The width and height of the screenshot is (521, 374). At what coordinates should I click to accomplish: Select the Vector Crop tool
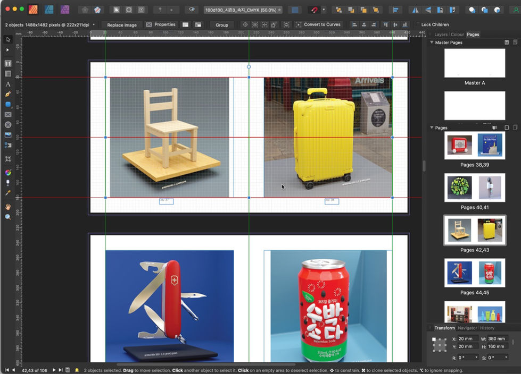tap(8, 159)
